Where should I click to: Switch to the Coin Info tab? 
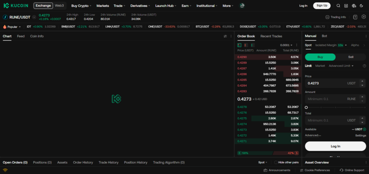(x=37, y=36)
